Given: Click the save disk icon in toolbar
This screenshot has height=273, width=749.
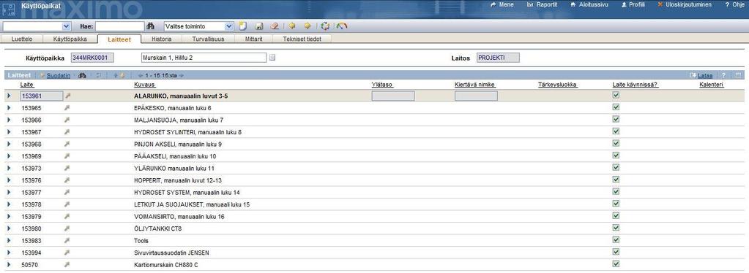Looking at the screenshot, I should 259,26.
